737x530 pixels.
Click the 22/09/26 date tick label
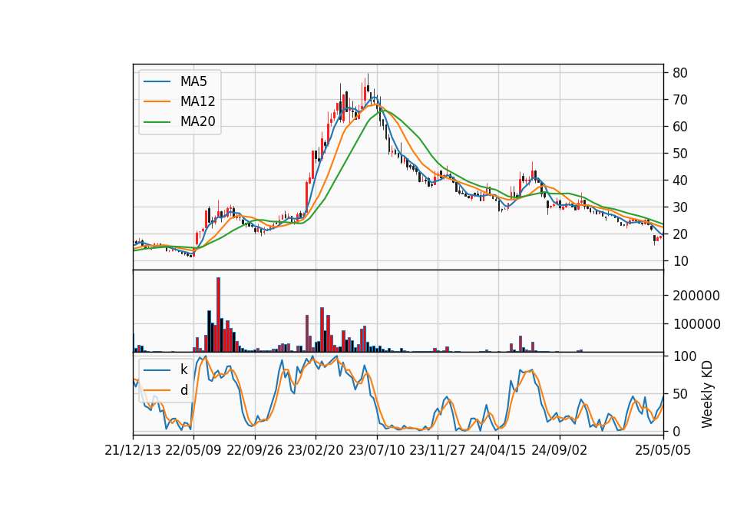pyautogui.click(x=255, y=450)
